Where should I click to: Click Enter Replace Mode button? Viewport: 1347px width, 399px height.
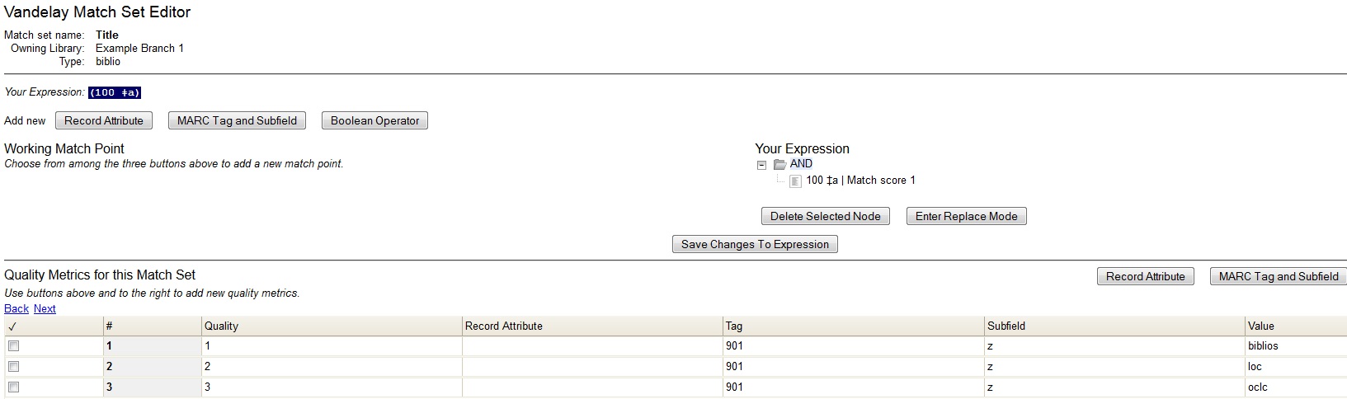966,217
